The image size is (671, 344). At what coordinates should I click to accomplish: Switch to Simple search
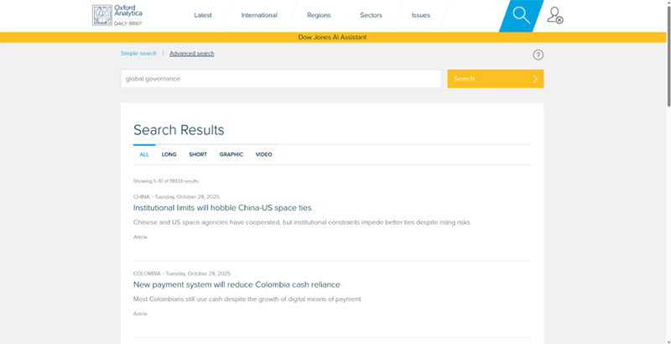(x=138, y=54)
